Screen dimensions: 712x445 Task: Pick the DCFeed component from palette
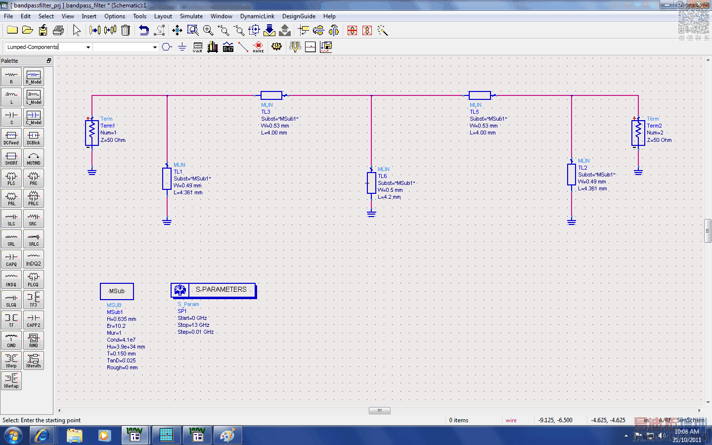[x=11, y=137]
